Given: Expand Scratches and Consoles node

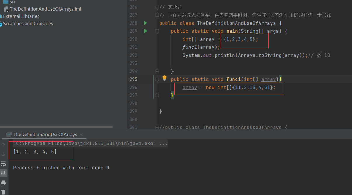Looking at the screenshot, I should tap(28, 24).
